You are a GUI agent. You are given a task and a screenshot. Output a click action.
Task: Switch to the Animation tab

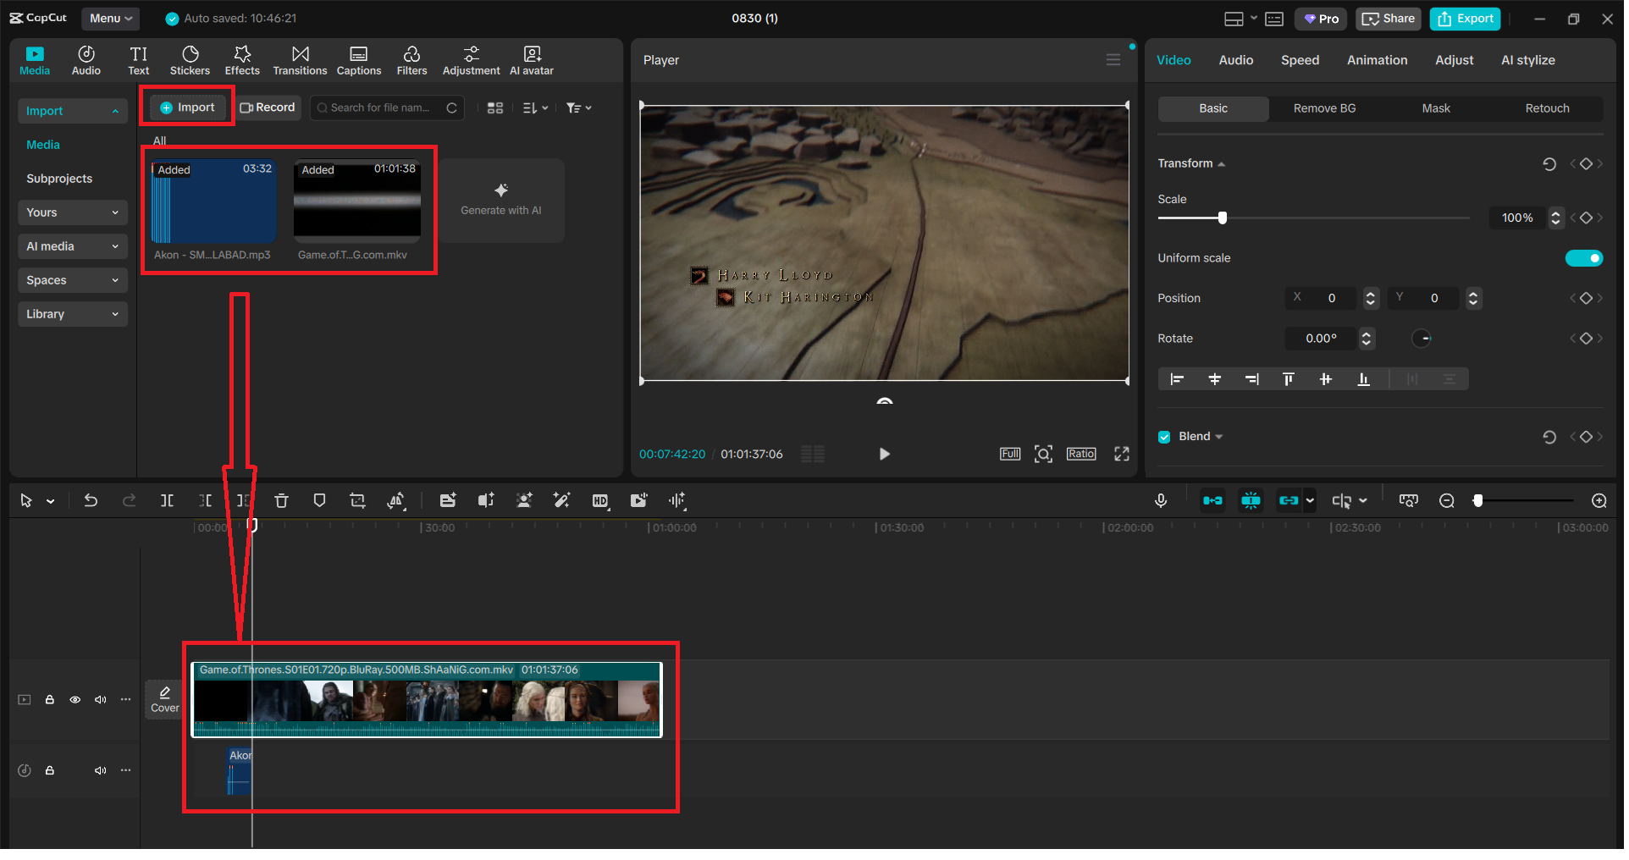pyautogui.click(x=1377, y=60)
